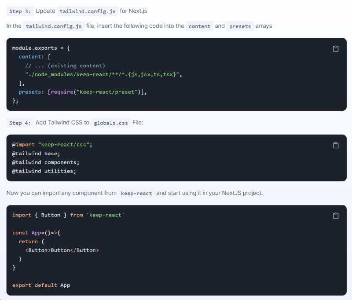Click the 'Step 4:' label
352x300 pixels.
coord(20,123)
